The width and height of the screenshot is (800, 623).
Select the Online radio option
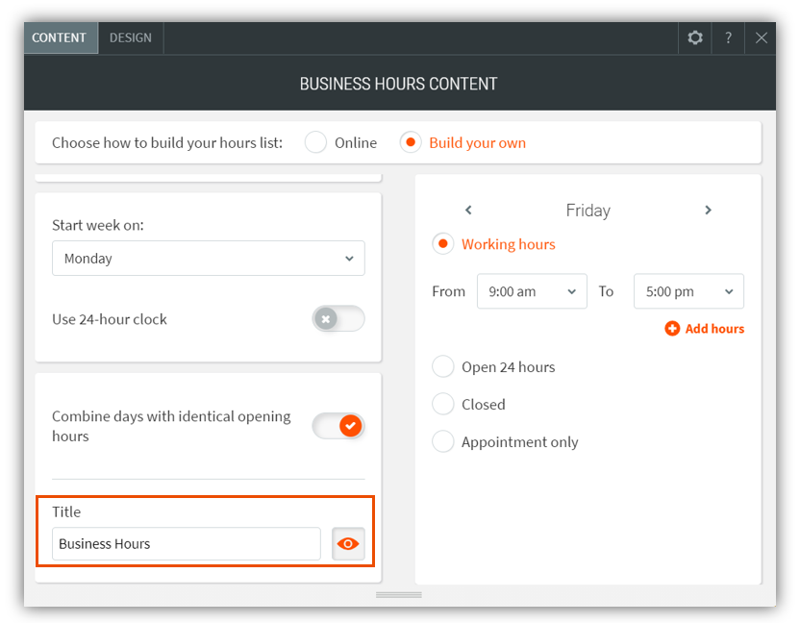[x=316, y=142]
